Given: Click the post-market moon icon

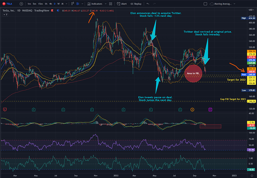Looking at the screenshot, I should click(58, 10).
